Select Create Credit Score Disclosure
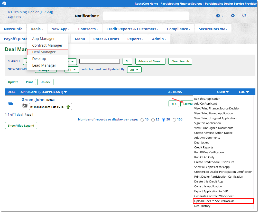The image size is (259, 213). click(215, 162)
